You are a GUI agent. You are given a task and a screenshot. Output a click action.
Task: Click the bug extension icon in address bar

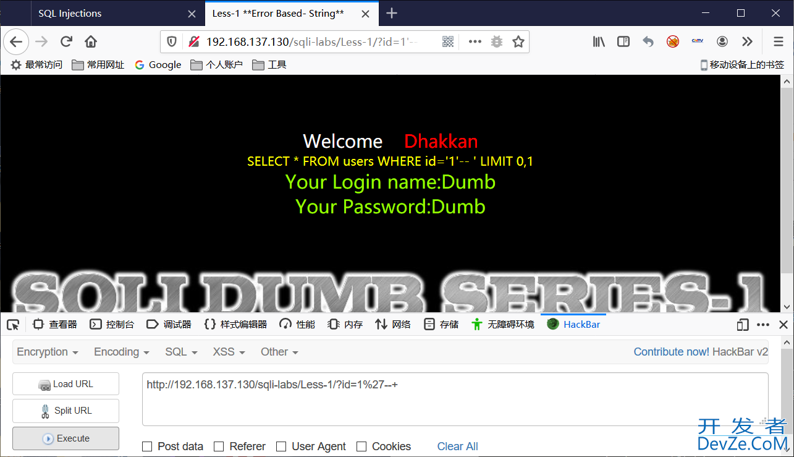[x=496, y=41]
